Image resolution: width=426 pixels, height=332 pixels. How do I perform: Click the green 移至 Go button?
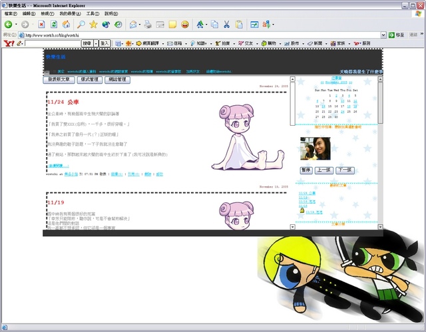pos(397,35)
